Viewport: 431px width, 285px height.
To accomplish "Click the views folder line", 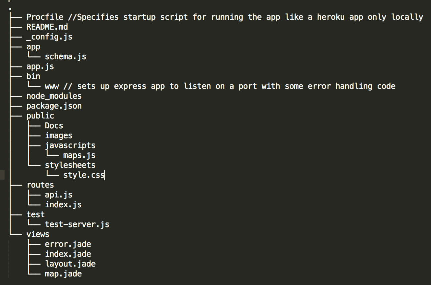I will [38, 234].
